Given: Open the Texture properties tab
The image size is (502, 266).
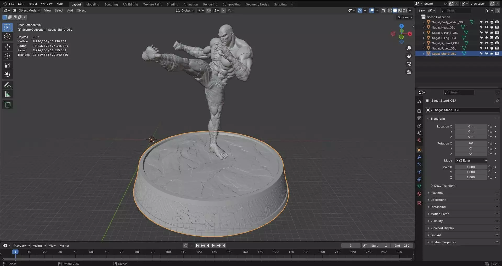Looking at the screenshot, I should coord(419,203).
